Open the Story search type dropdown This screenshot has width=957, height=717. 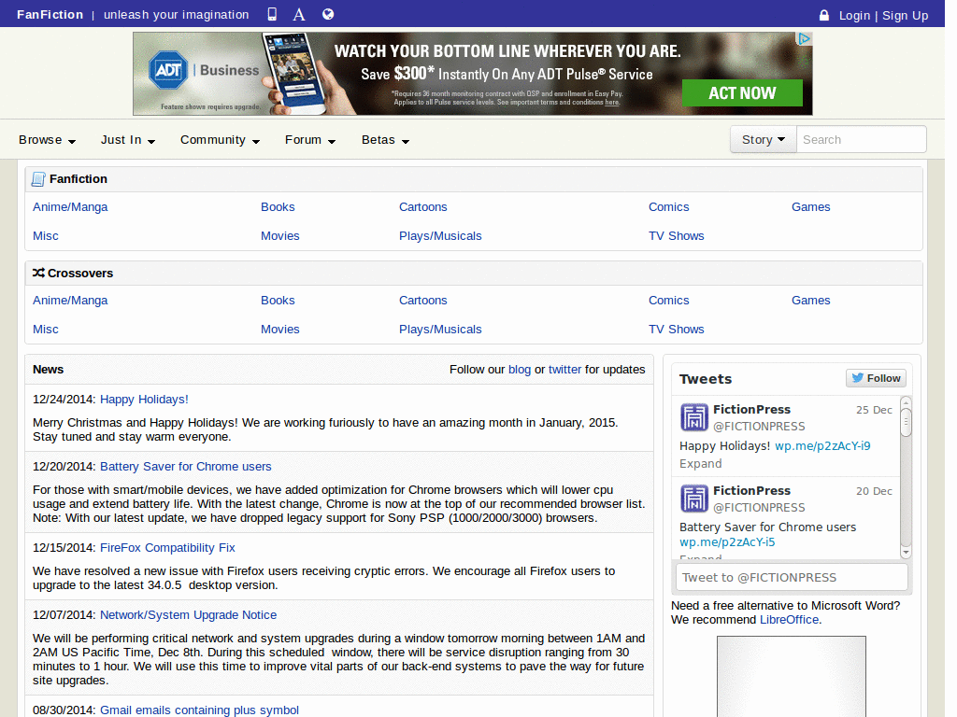coord(763,140)
